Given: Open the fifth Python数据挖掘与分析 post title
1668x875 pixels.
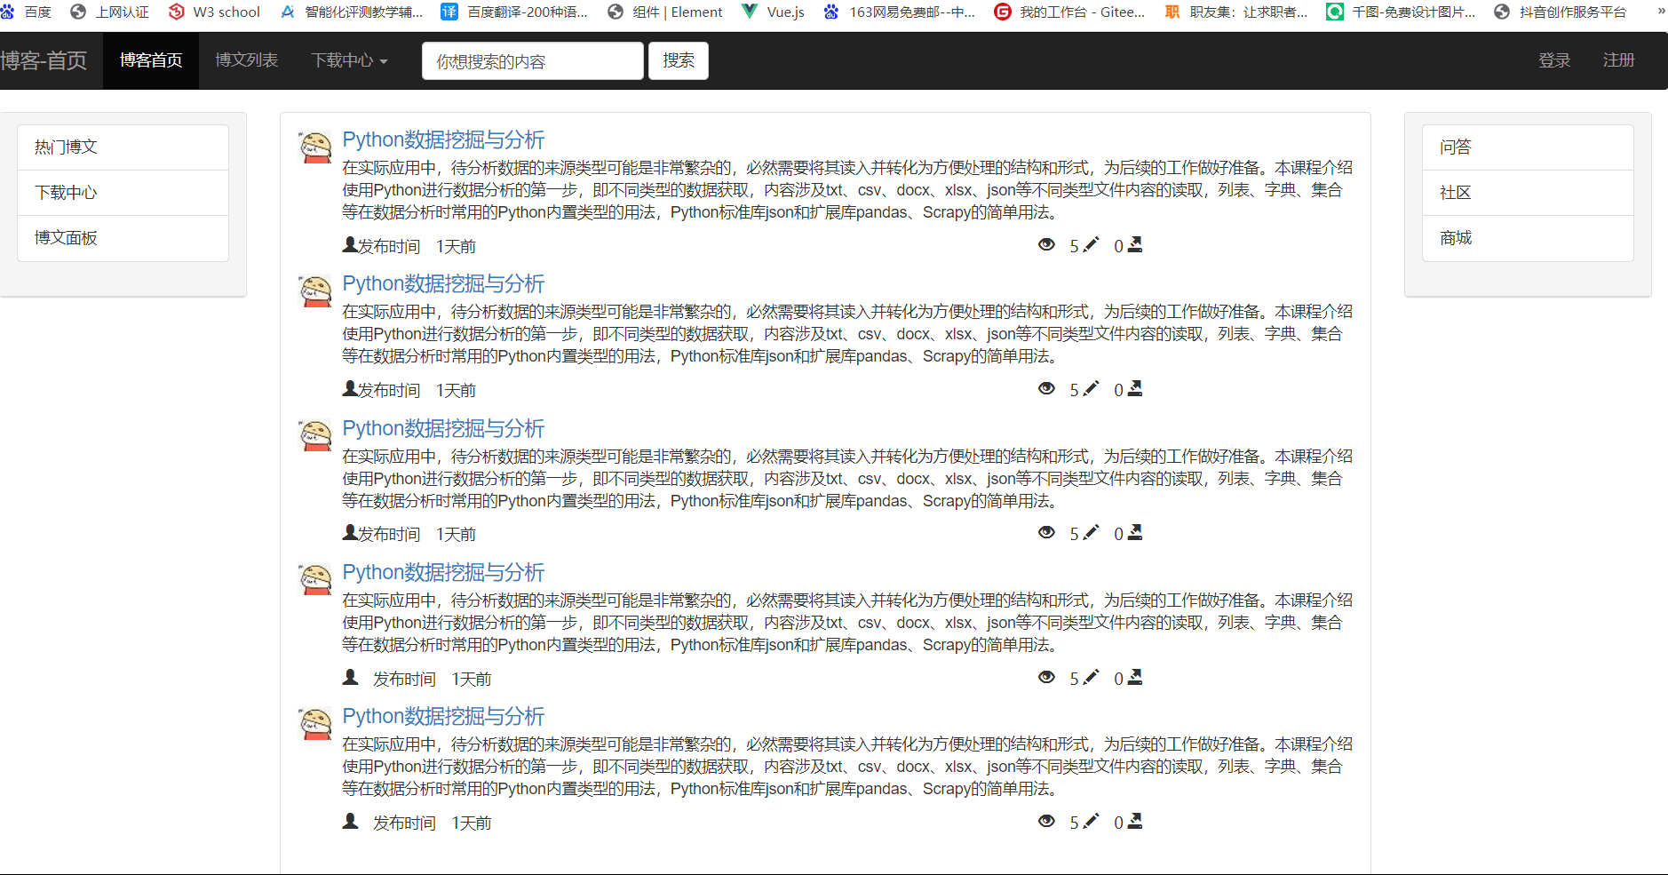Looking at the screenshot, I should tap(443, 717).
